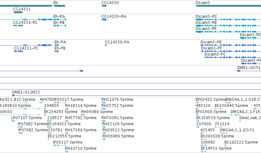Select the EP02433.3prime EST label

[211, 100]
